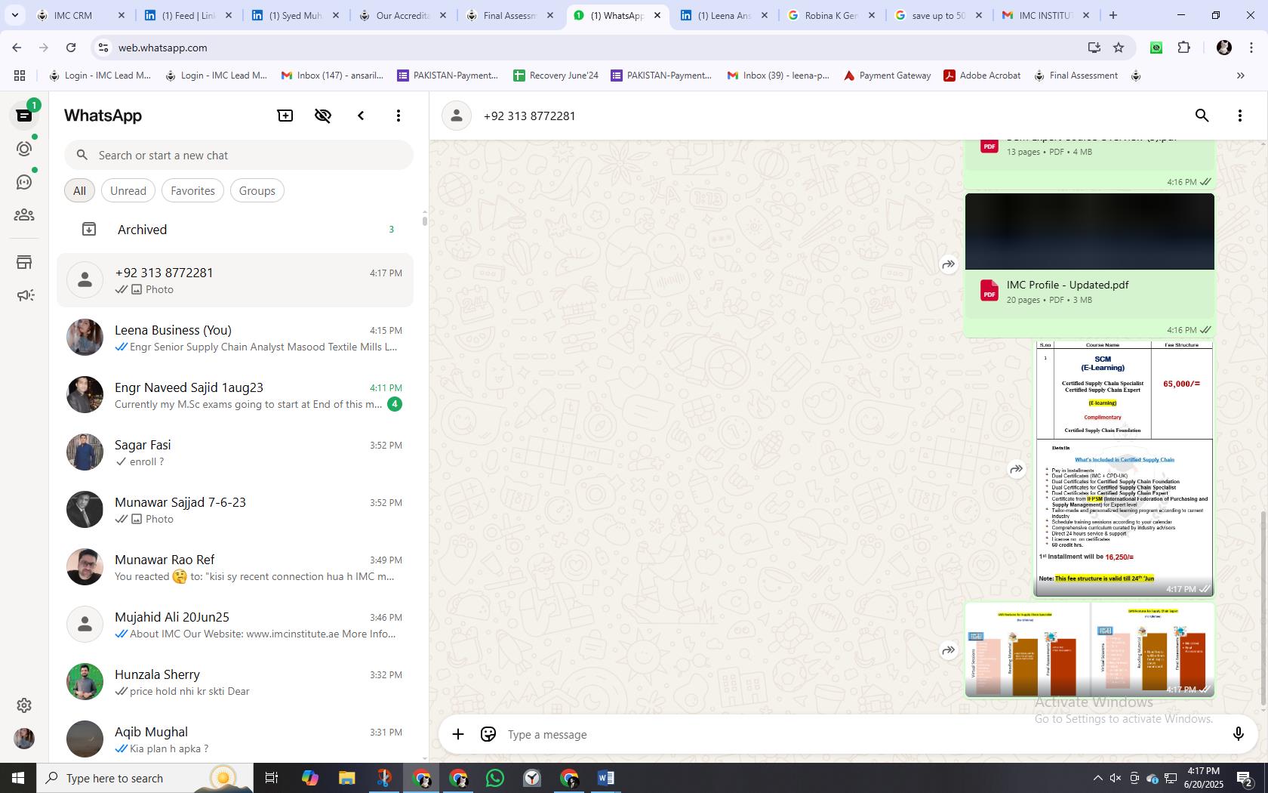Image resolution: width=1268 pixels, height=793 pixels.
Task: Open the Mujahid Ali 20Jun25 chat
Action: [x=235, y=625]
